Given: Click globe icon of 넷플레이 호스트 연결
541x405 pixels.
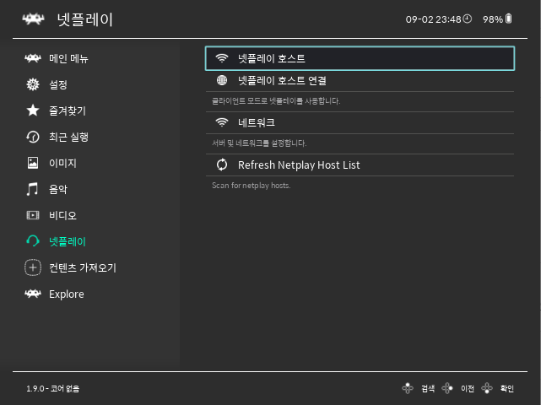Looking at the screenshot, I should 221,80.
